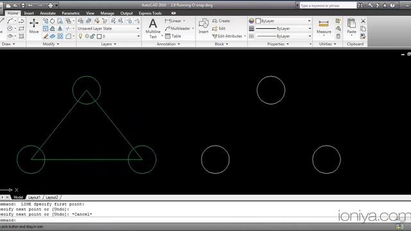Click the Plot printer icon
The width and height of the screenshot is (411, 231).
pyautogui.click(x=50, y=5)
